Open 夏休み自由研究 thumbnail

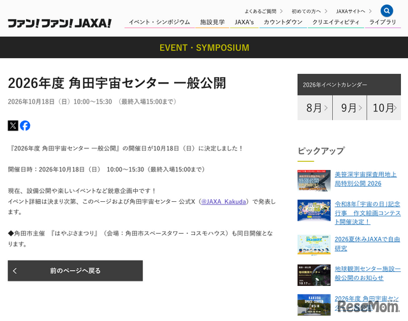[x=314, y=245]
